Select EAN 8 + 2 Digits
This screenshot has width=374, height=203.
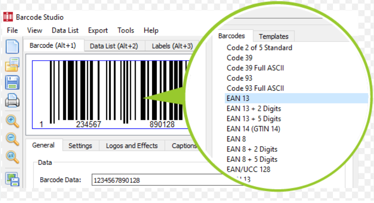point(252,149)
